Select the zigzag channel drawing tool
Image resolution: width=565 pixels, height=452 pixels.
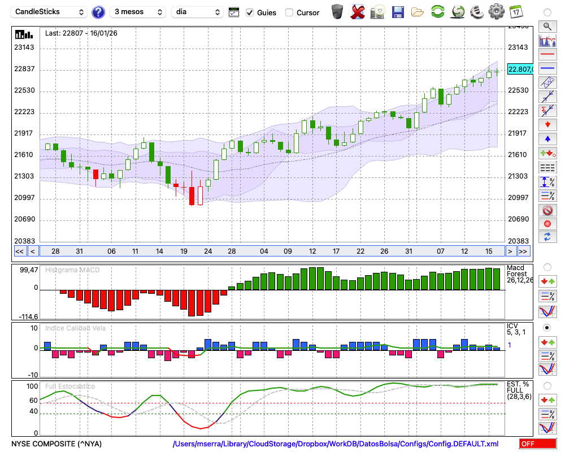click(547, 82)
